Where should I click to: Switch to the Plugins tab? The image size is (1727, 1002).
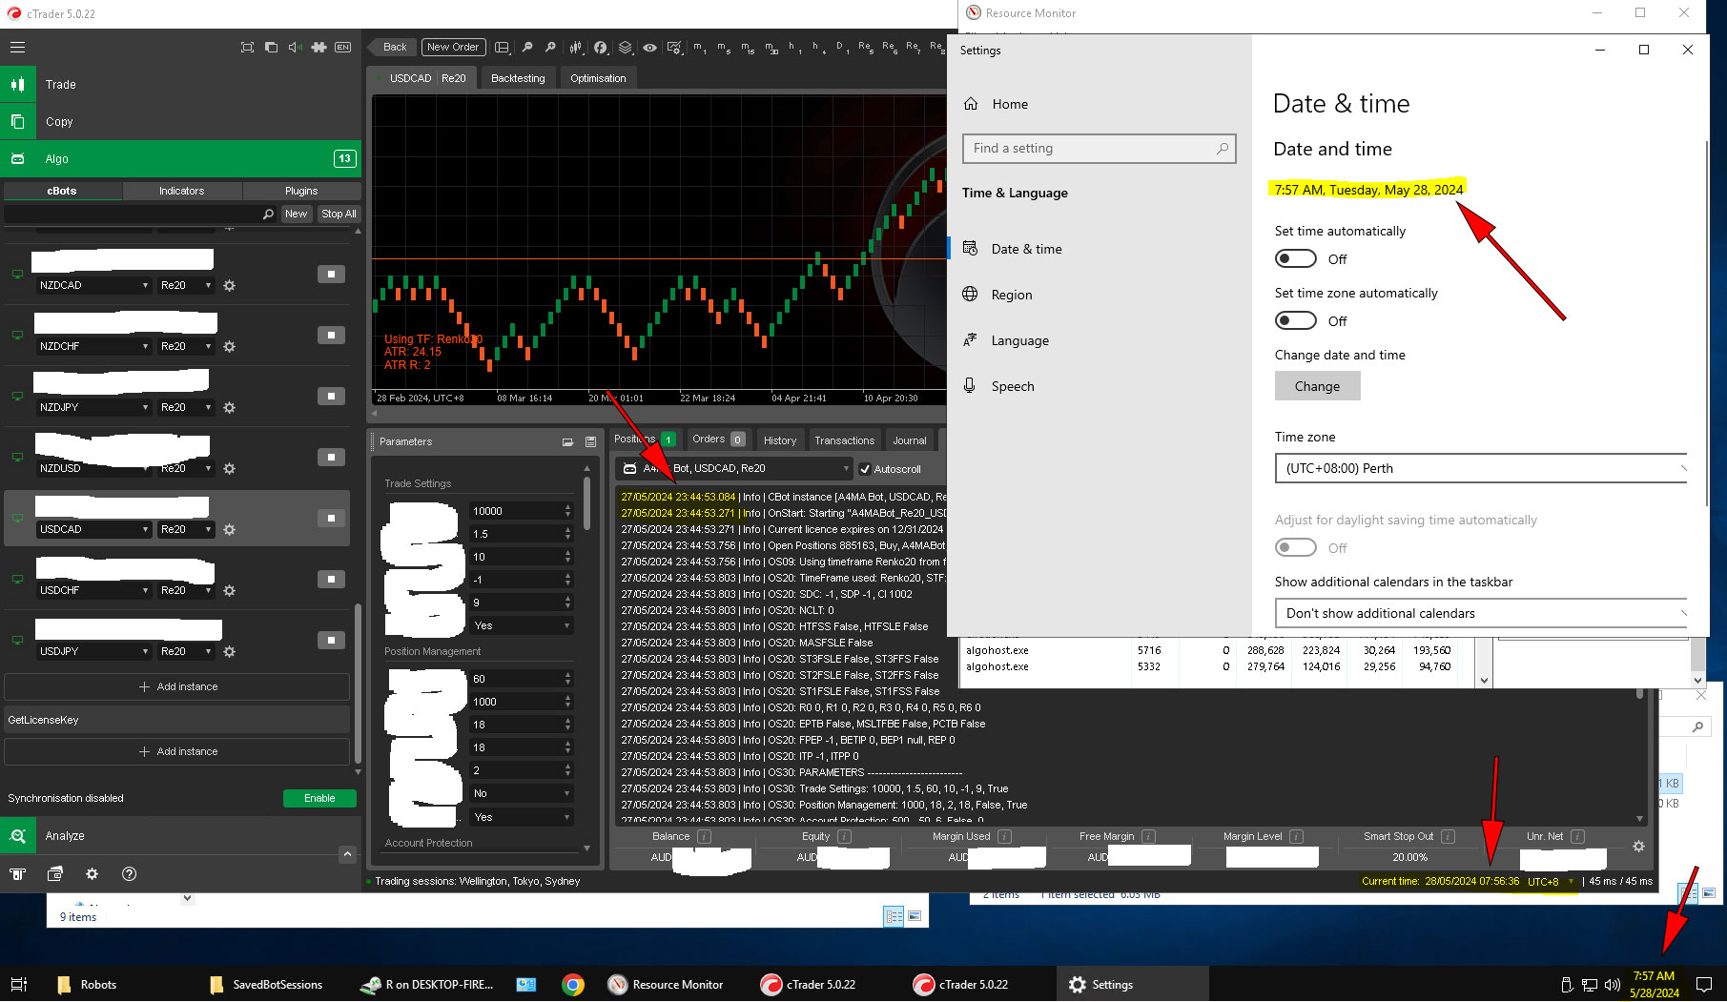point(301,191)
